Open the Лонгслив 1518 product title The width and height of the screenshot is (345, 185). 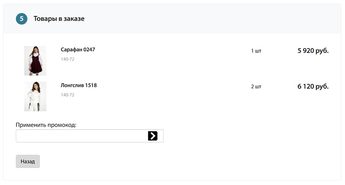pyautogui.click(x=79, y=85)
